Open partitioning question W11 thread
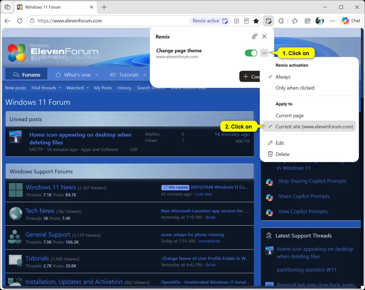The image size is (365, 290). tap(307, 270)
